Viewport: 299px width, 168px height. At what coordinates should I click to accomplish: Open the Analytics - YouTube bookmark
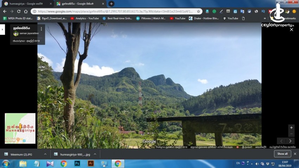point(84,18)
